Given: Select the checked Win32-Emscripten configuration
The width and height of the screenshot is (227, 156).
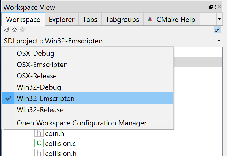Looking at the screenshot, I should point(87,98).
